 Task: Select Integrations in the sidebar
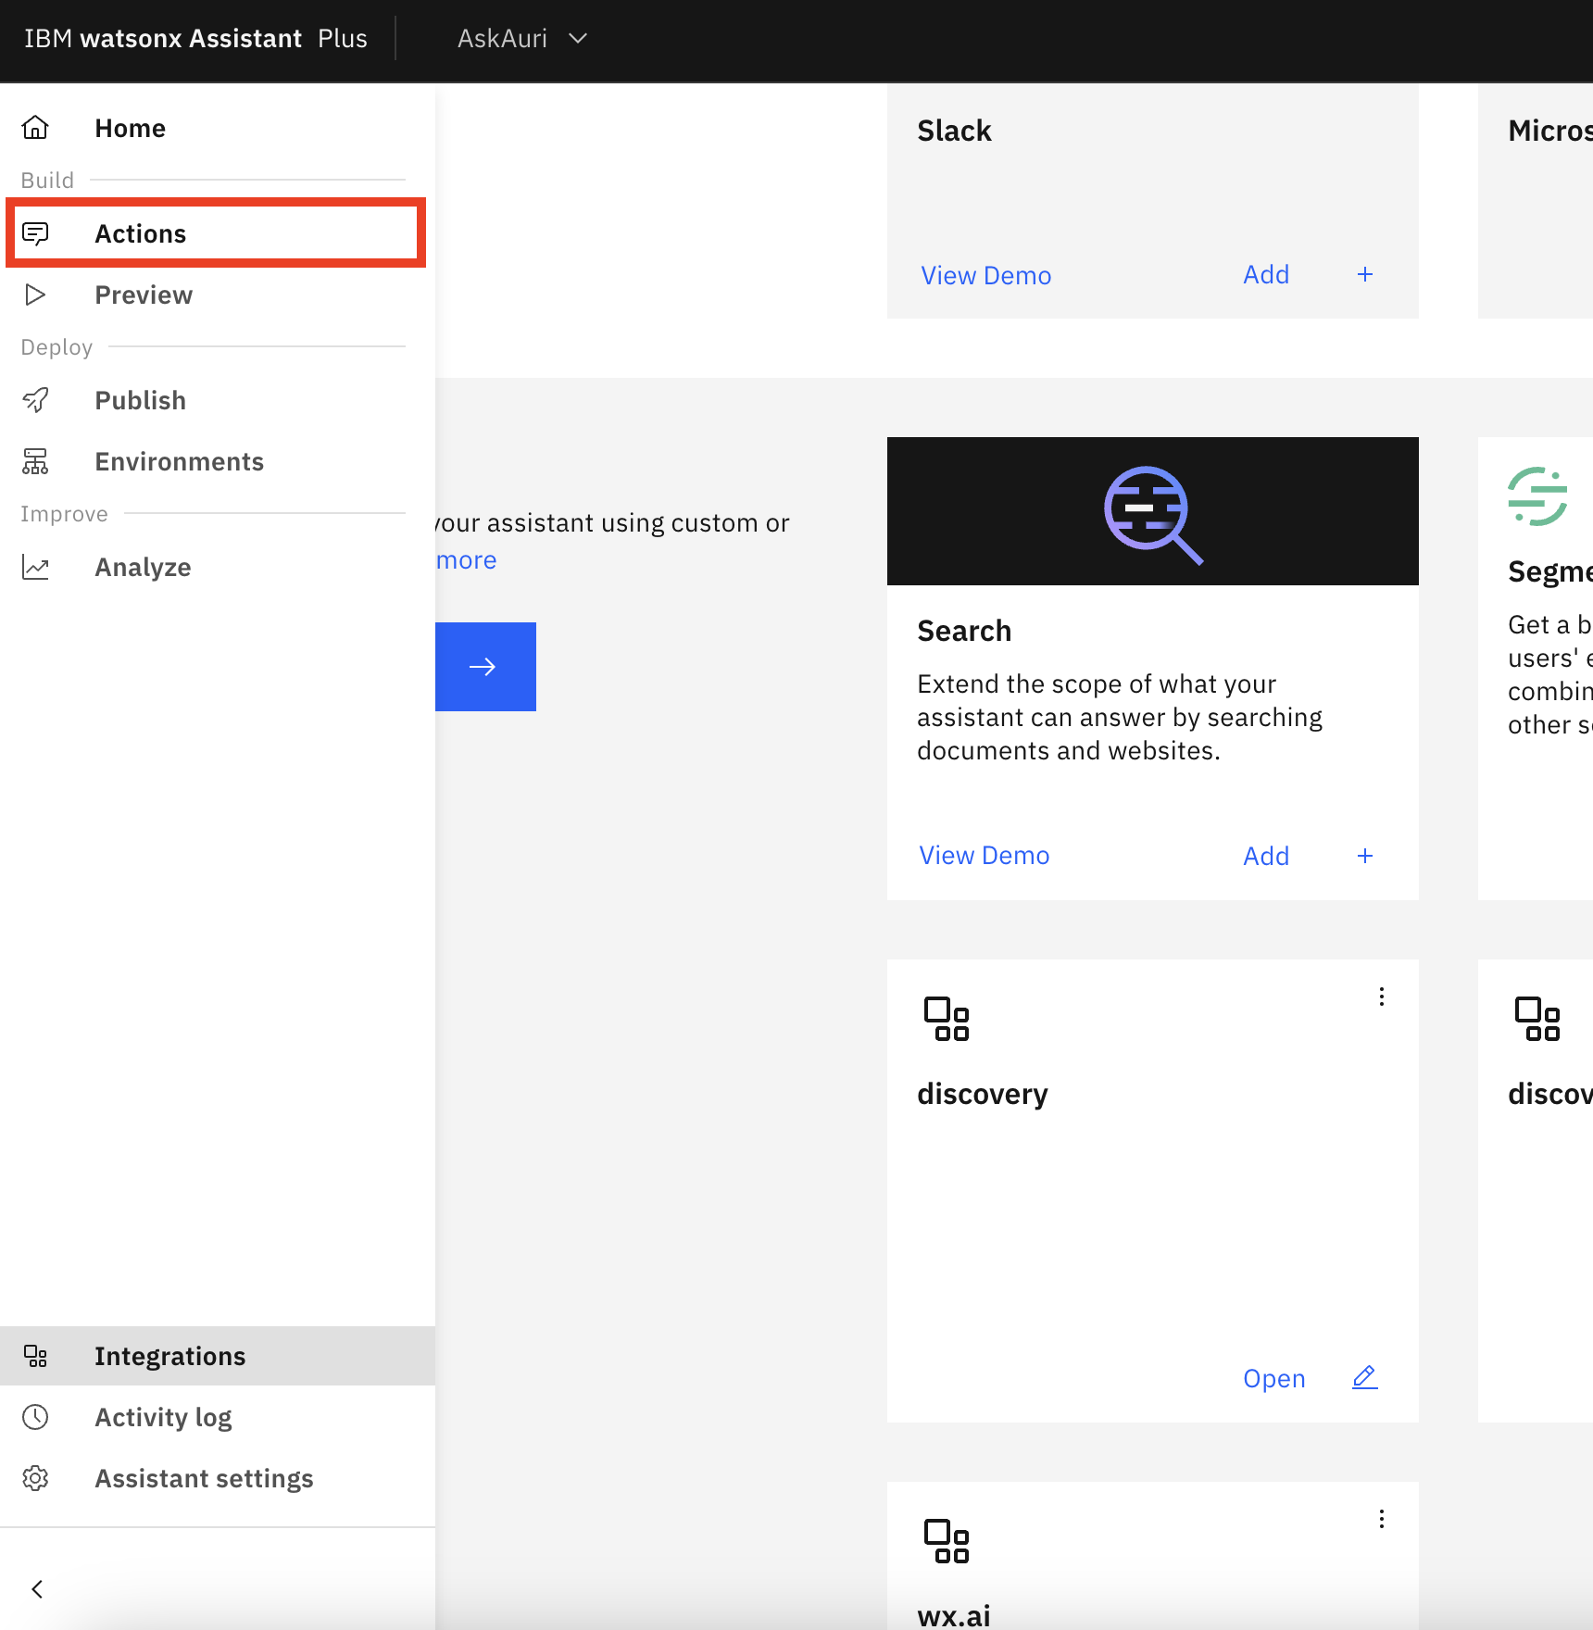pyautogui.click(x=218, y=1356)
